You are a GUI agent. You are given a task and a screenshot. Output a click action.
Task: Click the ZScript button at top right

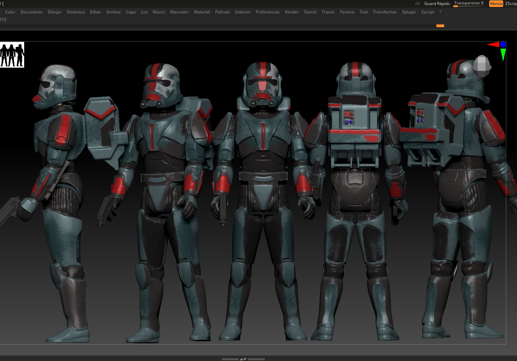pos(511,4)
